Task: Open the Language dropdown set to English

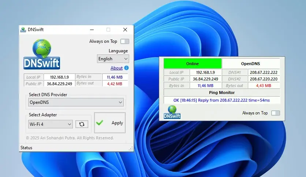Action: click(113, 59)
